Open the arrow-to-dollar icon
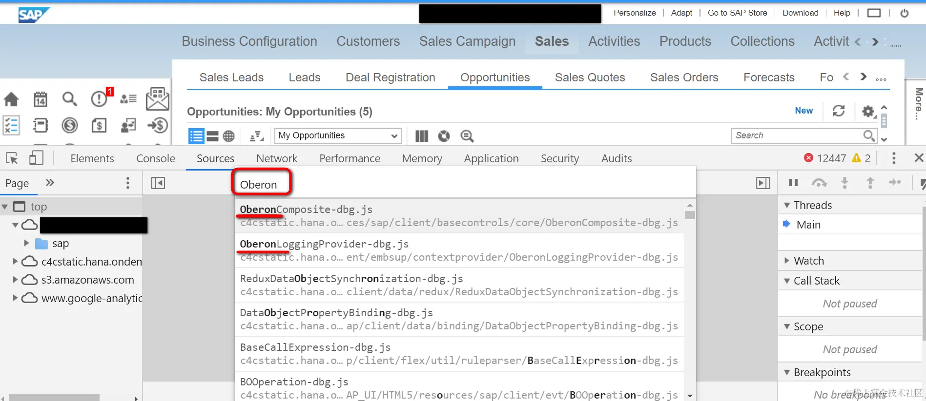The width and height of the screenshot is (926, 401). click(158, 126)
